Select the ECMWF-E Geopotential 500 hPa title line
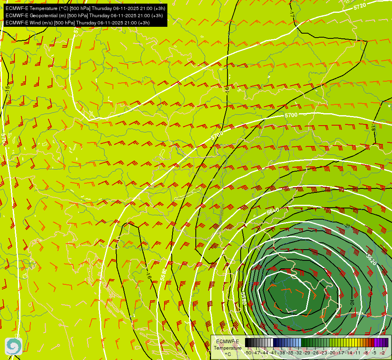The height and width of the screenshot is (360, 392). coord(84,16)
